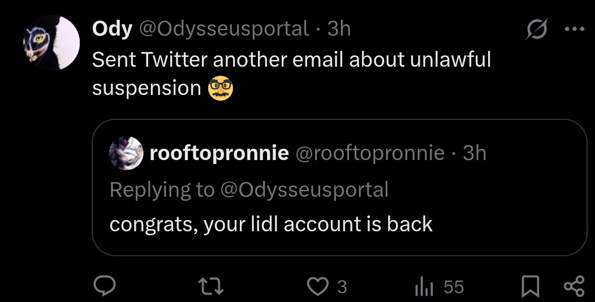Click the rooftopronnie display name
595x302 pixels.
(219, 153)
